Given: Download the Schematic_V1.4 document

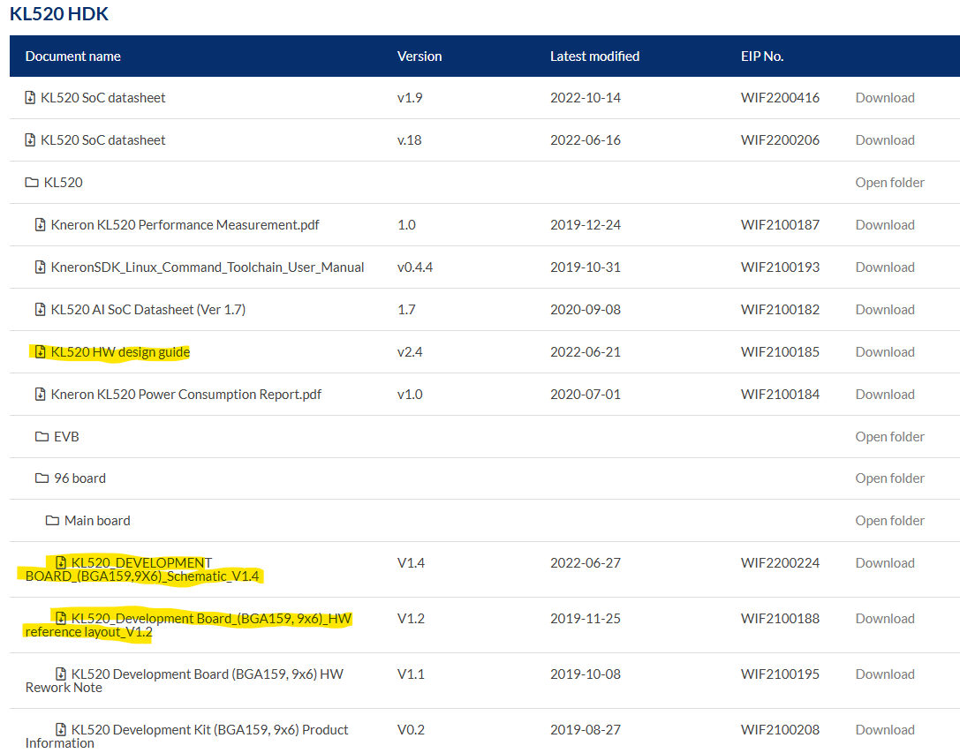Looking at the screenshot, I should (x=885, y=562).
